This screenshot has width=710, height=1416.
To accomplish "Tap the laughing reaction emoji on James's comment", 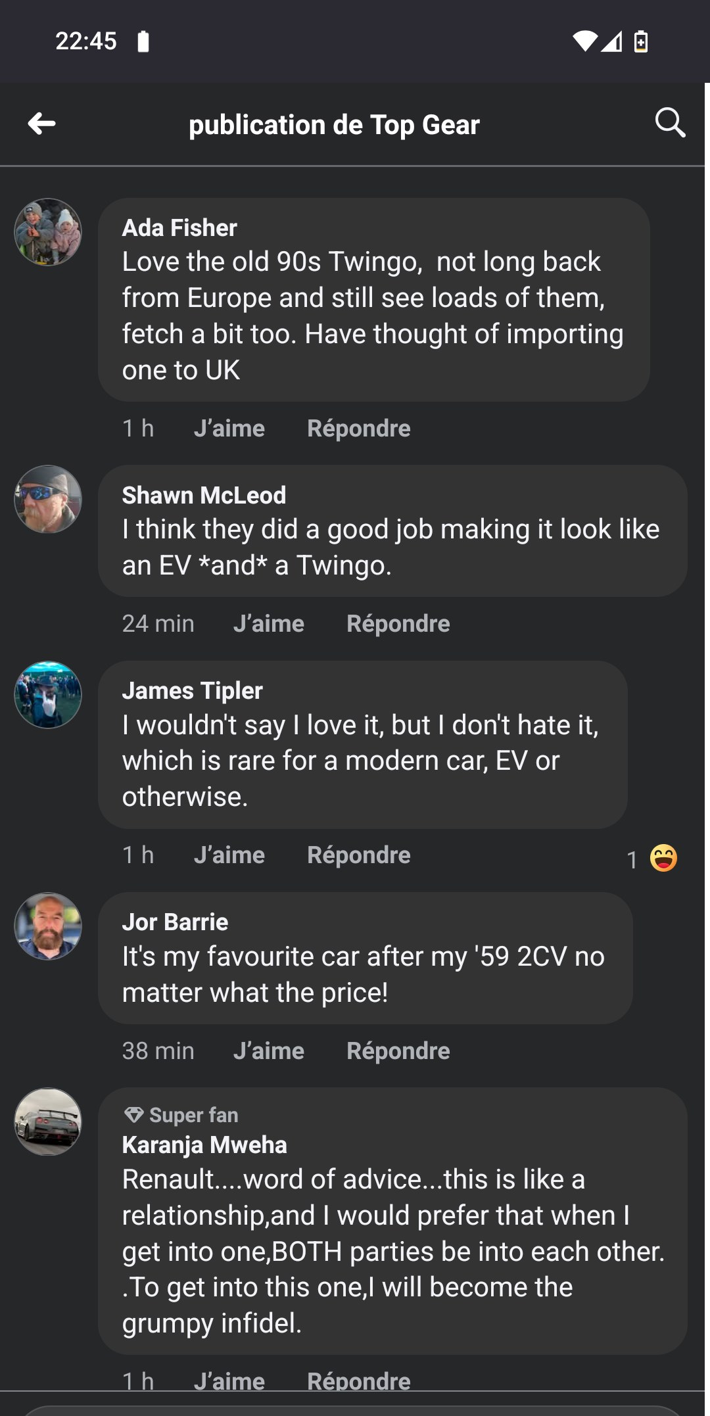I will pos(663,858).
